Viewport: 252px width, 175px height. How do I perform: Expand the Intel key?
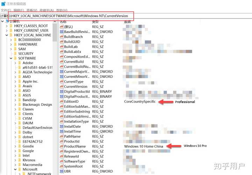click(x=15, y=155)
